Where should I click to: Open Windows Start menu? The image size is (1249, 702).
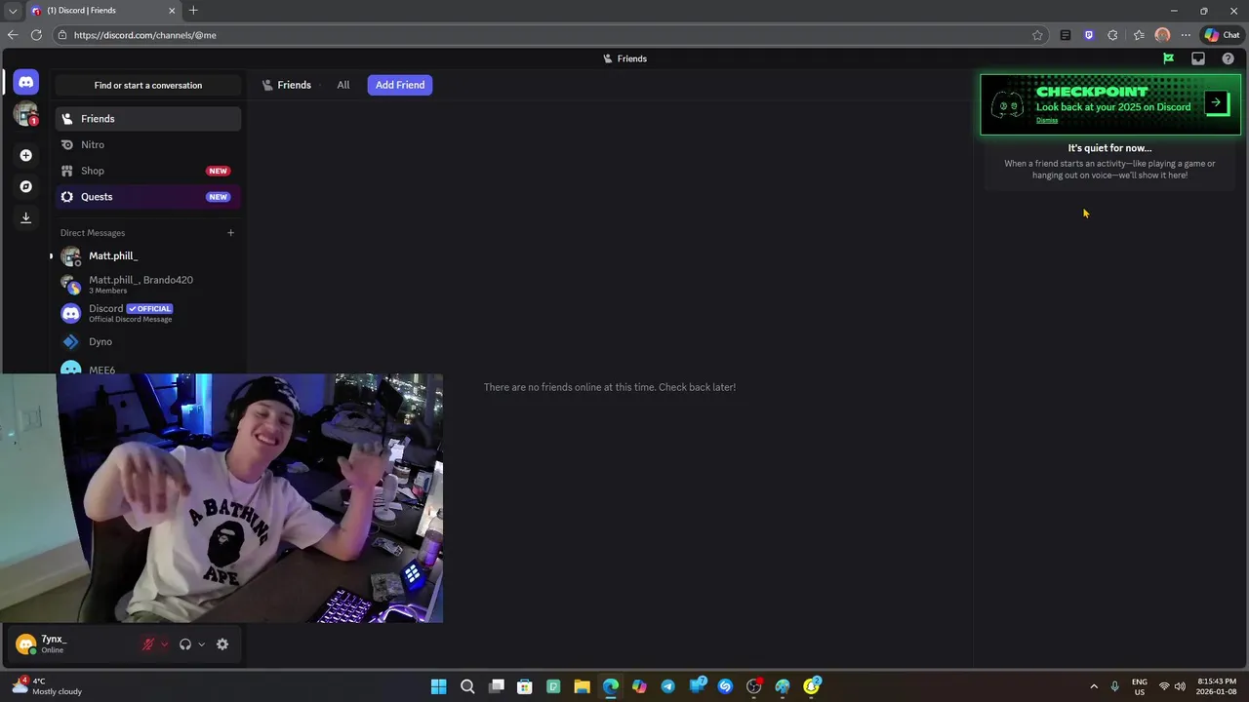pyautogui.click(x=439, y=686)
